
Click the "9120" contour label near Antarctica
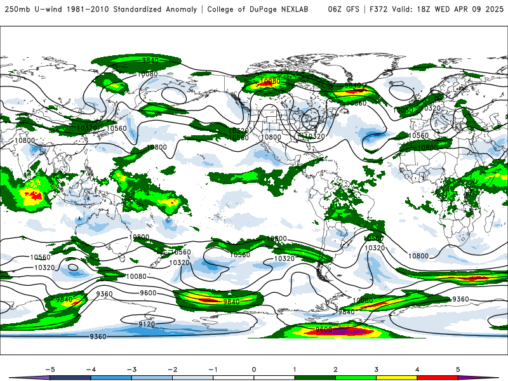click(147, 324)
